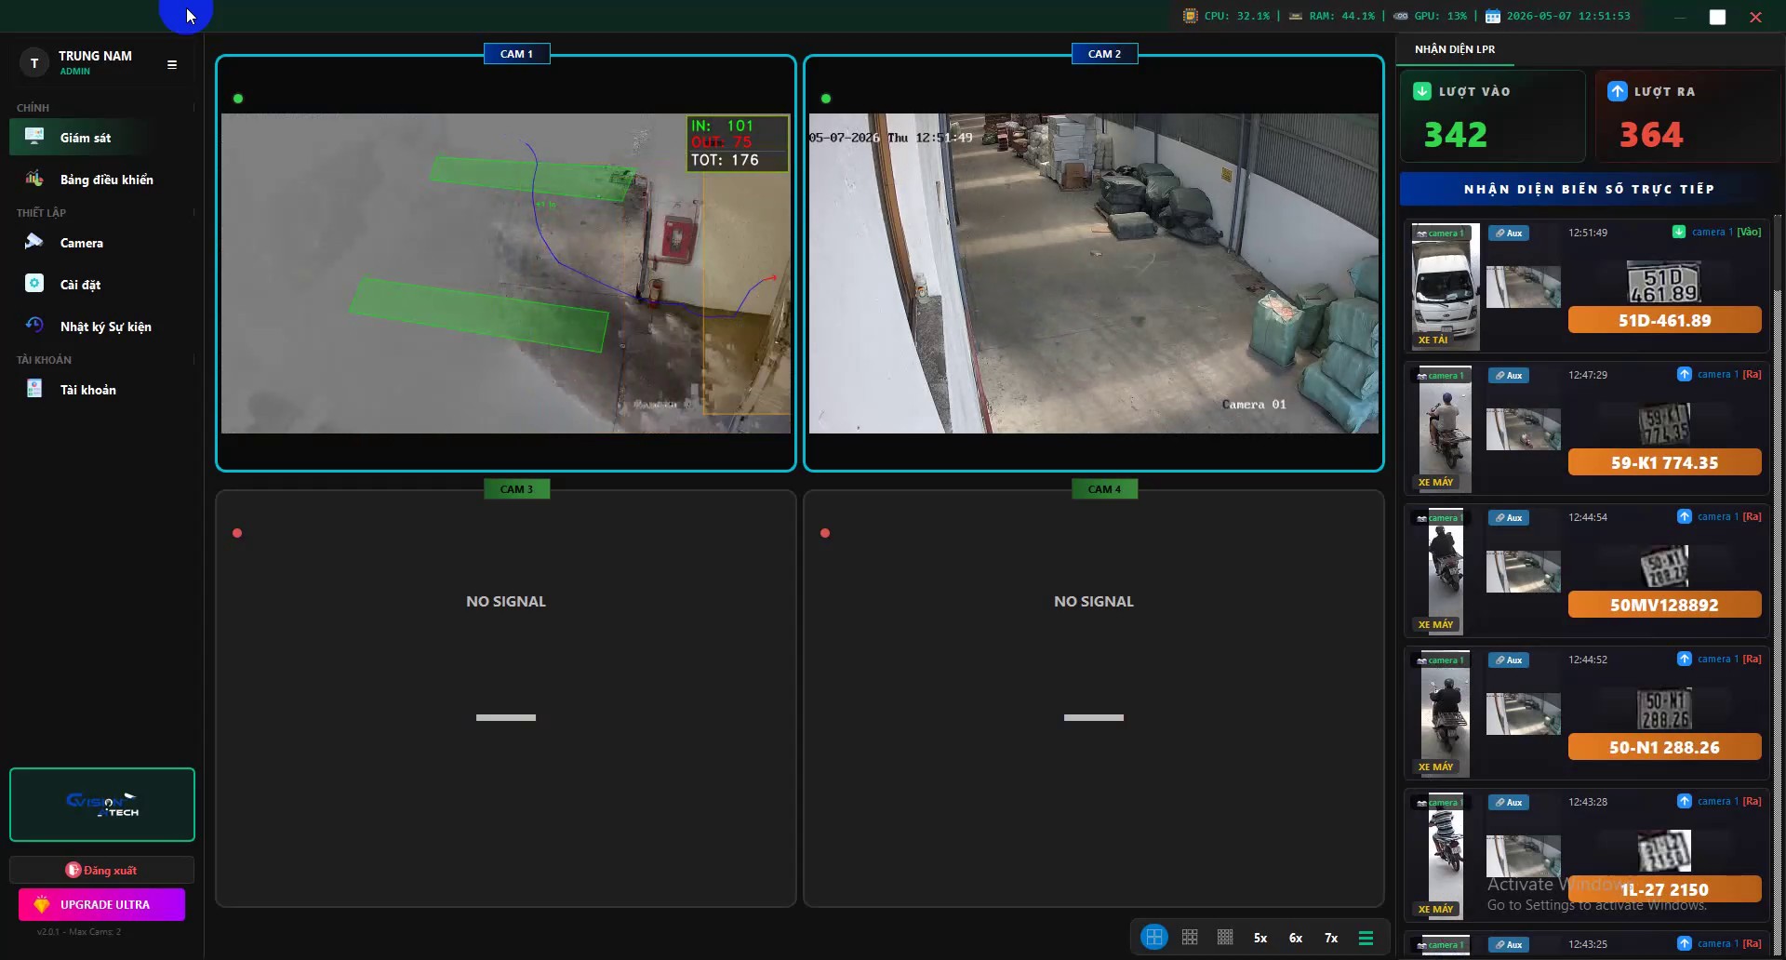Click plate label 50MV128892
This screenshot has height=960, width=1786.
tap(1665, 605)
